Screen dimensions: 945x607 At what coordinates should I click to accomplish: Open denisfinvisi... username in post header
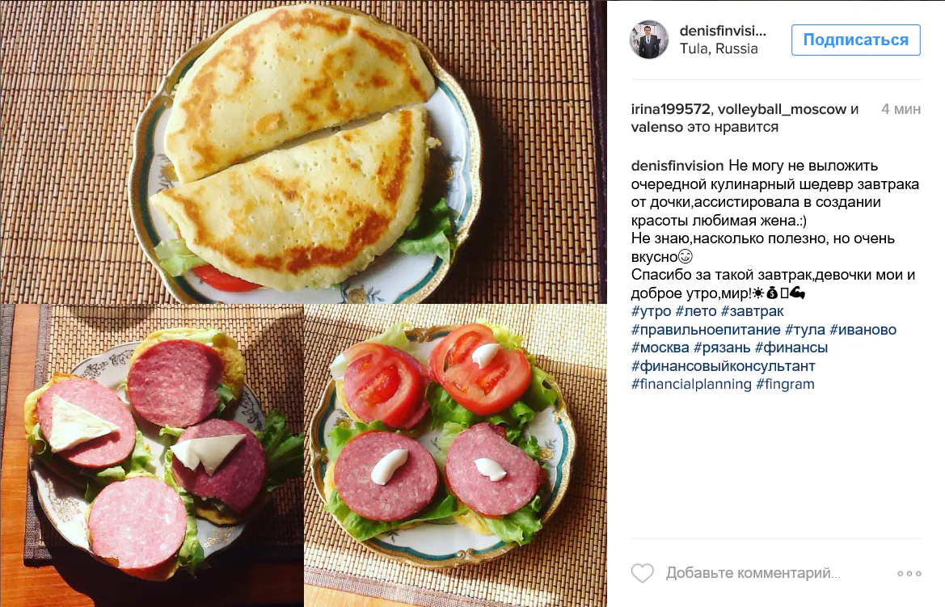click(723, 30)
